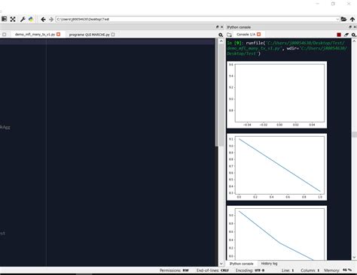Click second plot with descending line
Image resolution: width=357 pixels, height=275 pixels.
(x=276, y=167)
